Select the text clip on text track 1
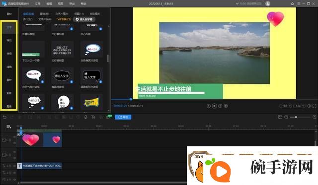Viewport: 318px width, 185px height. (39, 166)
